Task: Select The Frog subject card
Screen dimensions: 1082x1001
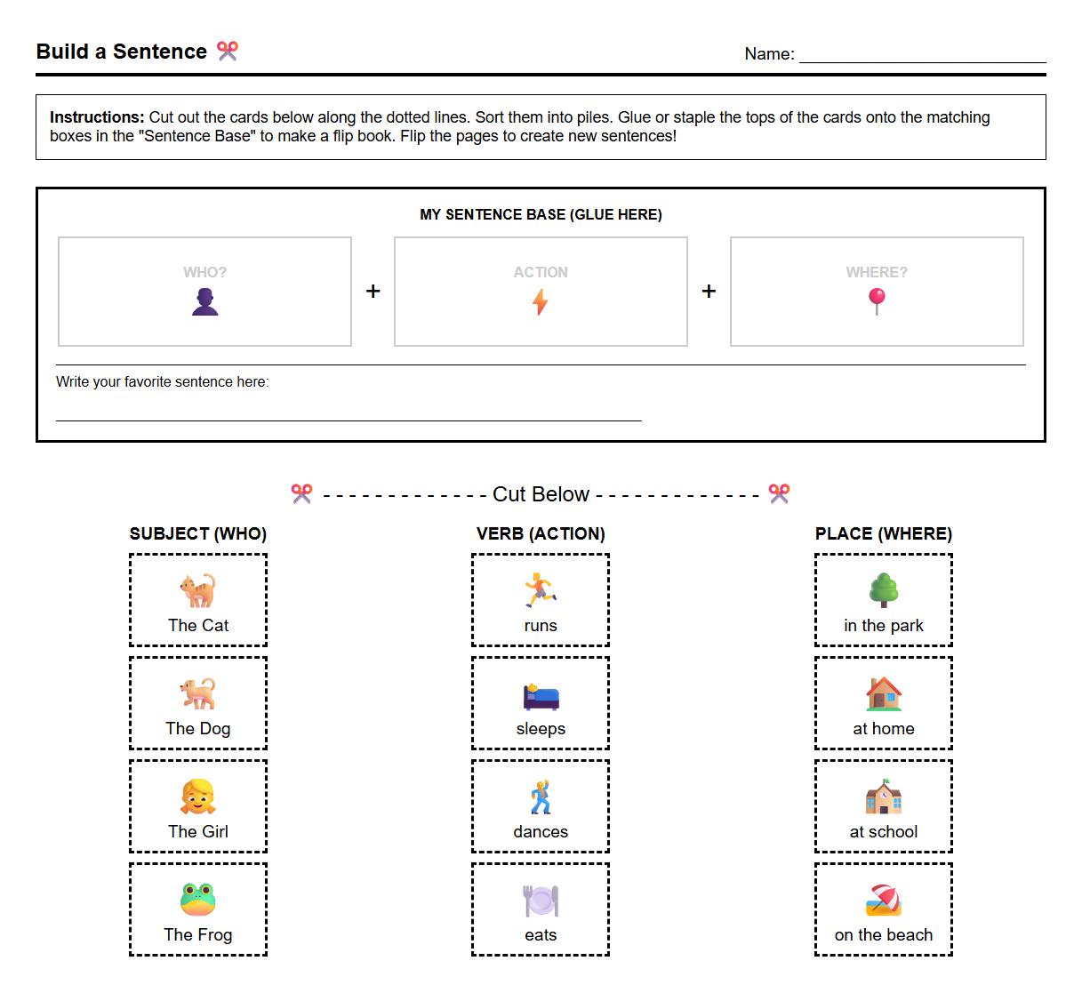Action: click(197, 909)
